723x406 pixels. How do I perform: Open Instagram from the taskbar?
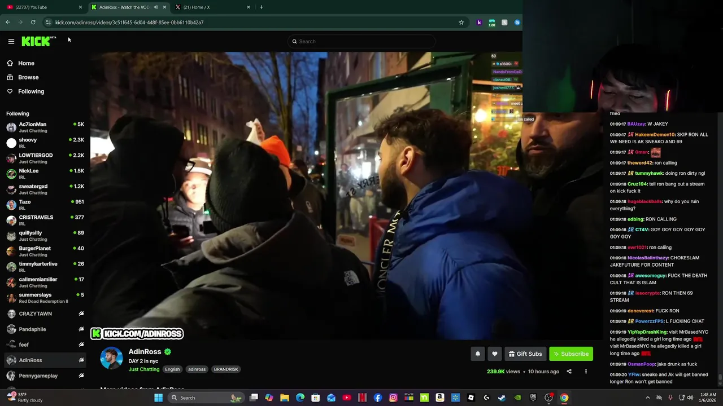(393, 398)
